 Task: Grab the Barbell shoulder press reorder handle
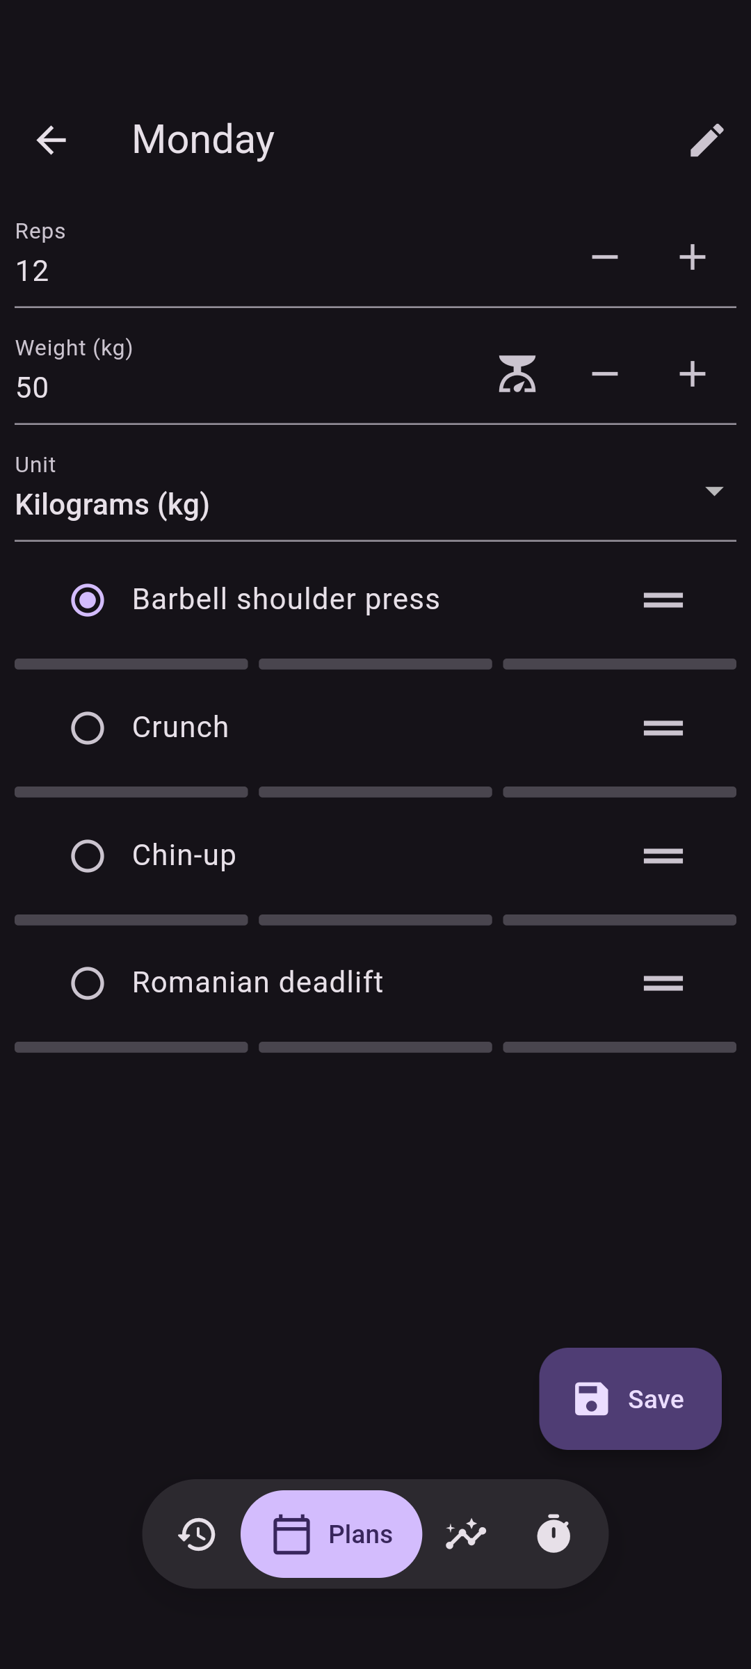pos(663,600)
